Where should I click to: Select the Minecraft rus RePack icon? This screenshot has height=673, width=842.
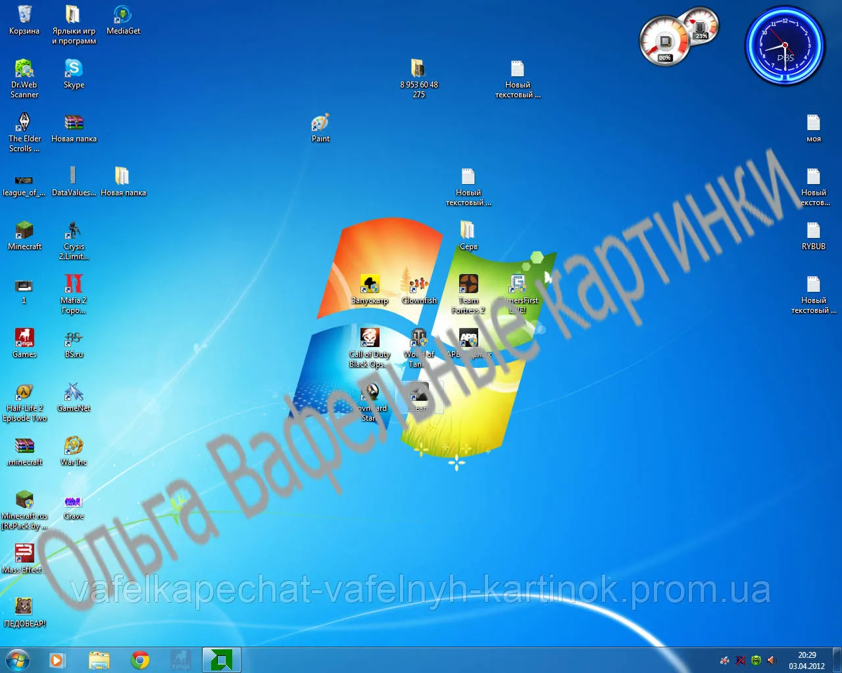point(24,510)
